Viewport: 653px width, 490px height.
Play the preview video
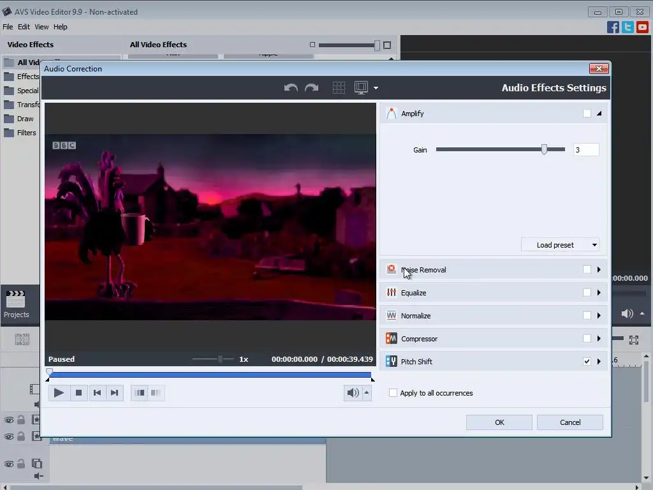(x=59, y=392)
